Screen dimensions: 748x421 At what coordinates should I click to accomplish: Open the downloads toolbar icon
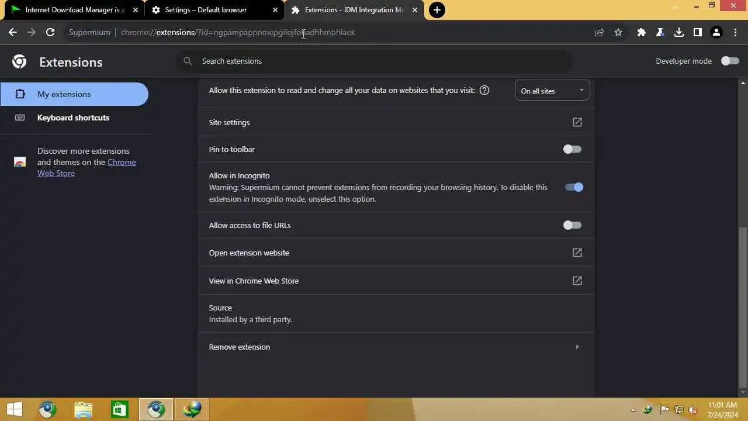pos(679,33)
